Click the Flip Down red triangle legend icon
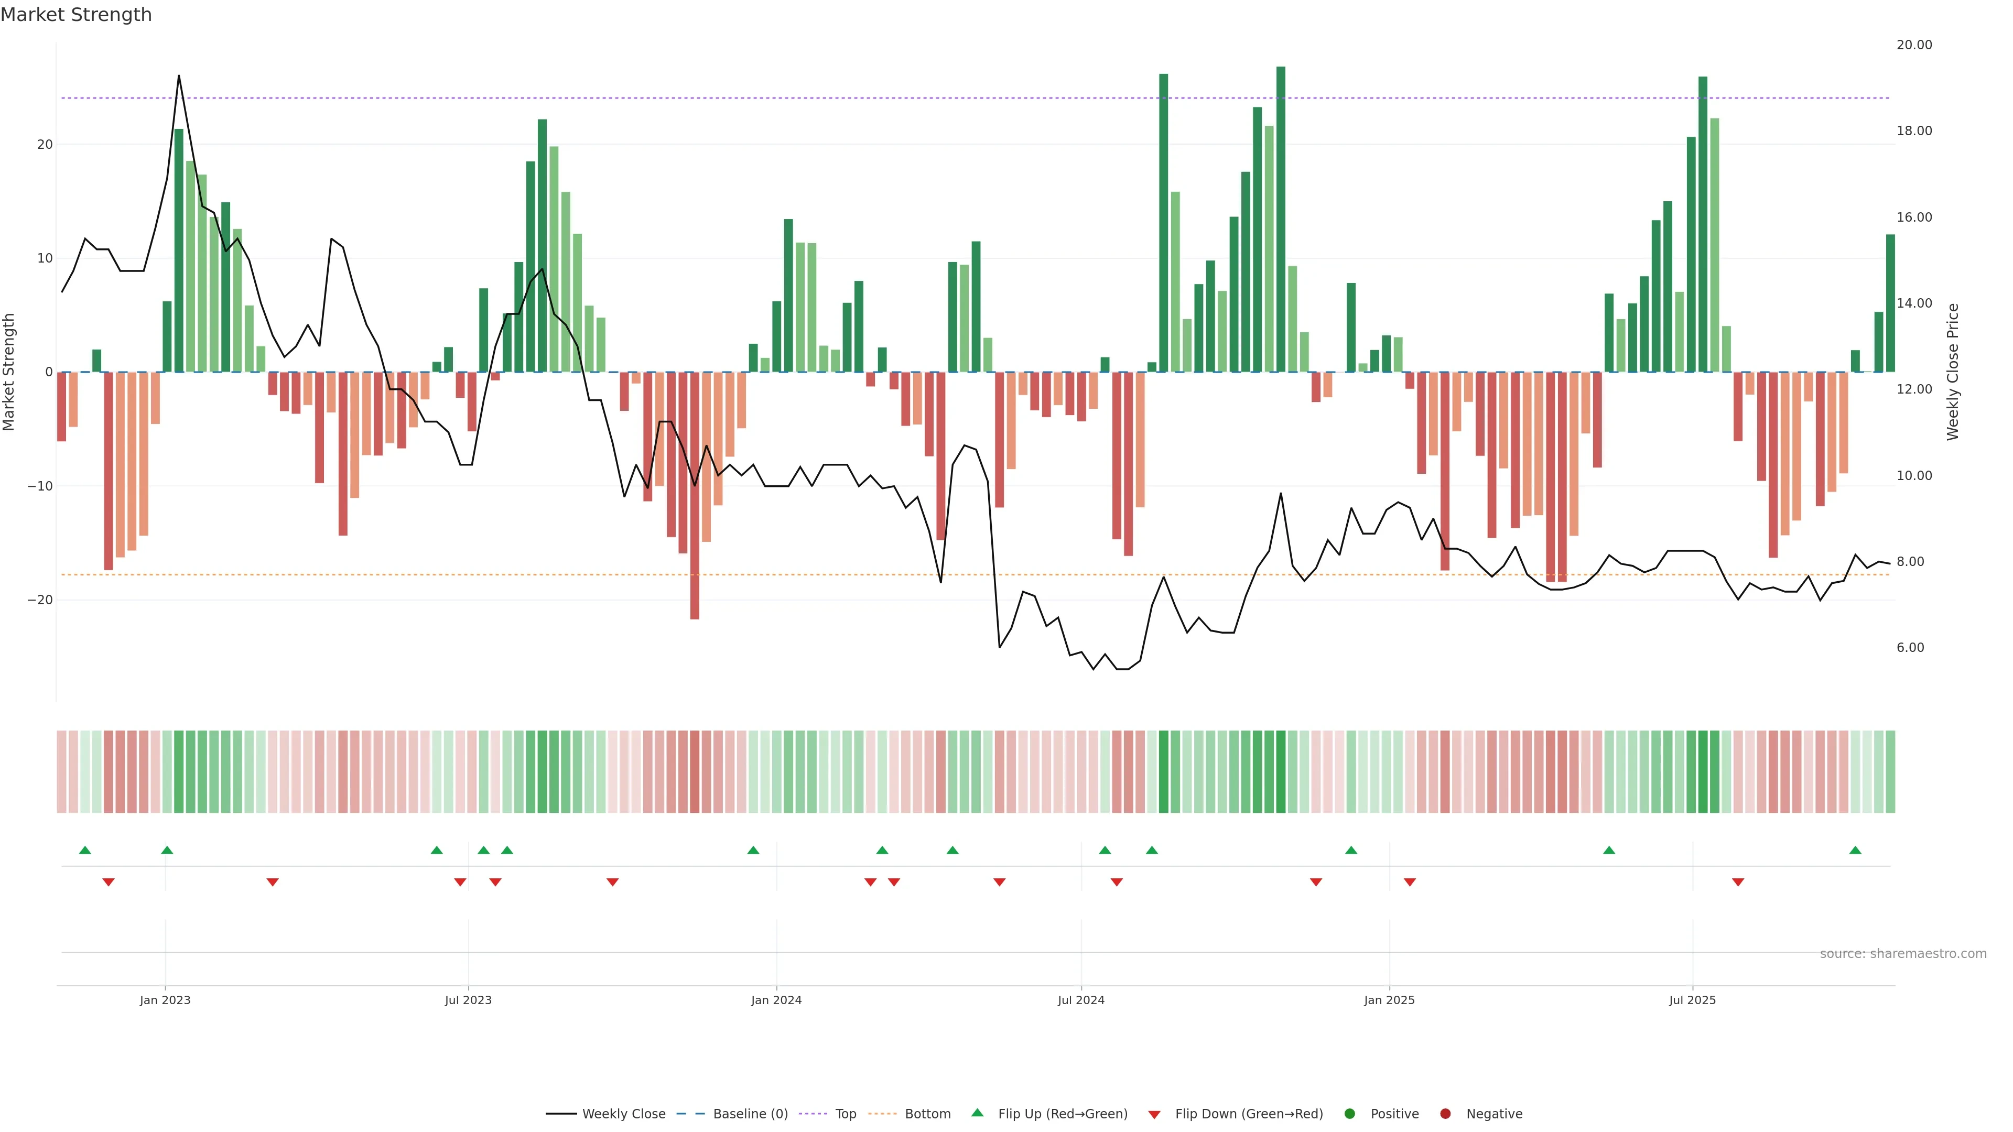 1154,1114
